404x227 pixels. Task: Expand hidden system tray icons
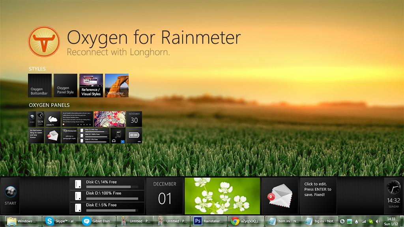tap(343, 221)
